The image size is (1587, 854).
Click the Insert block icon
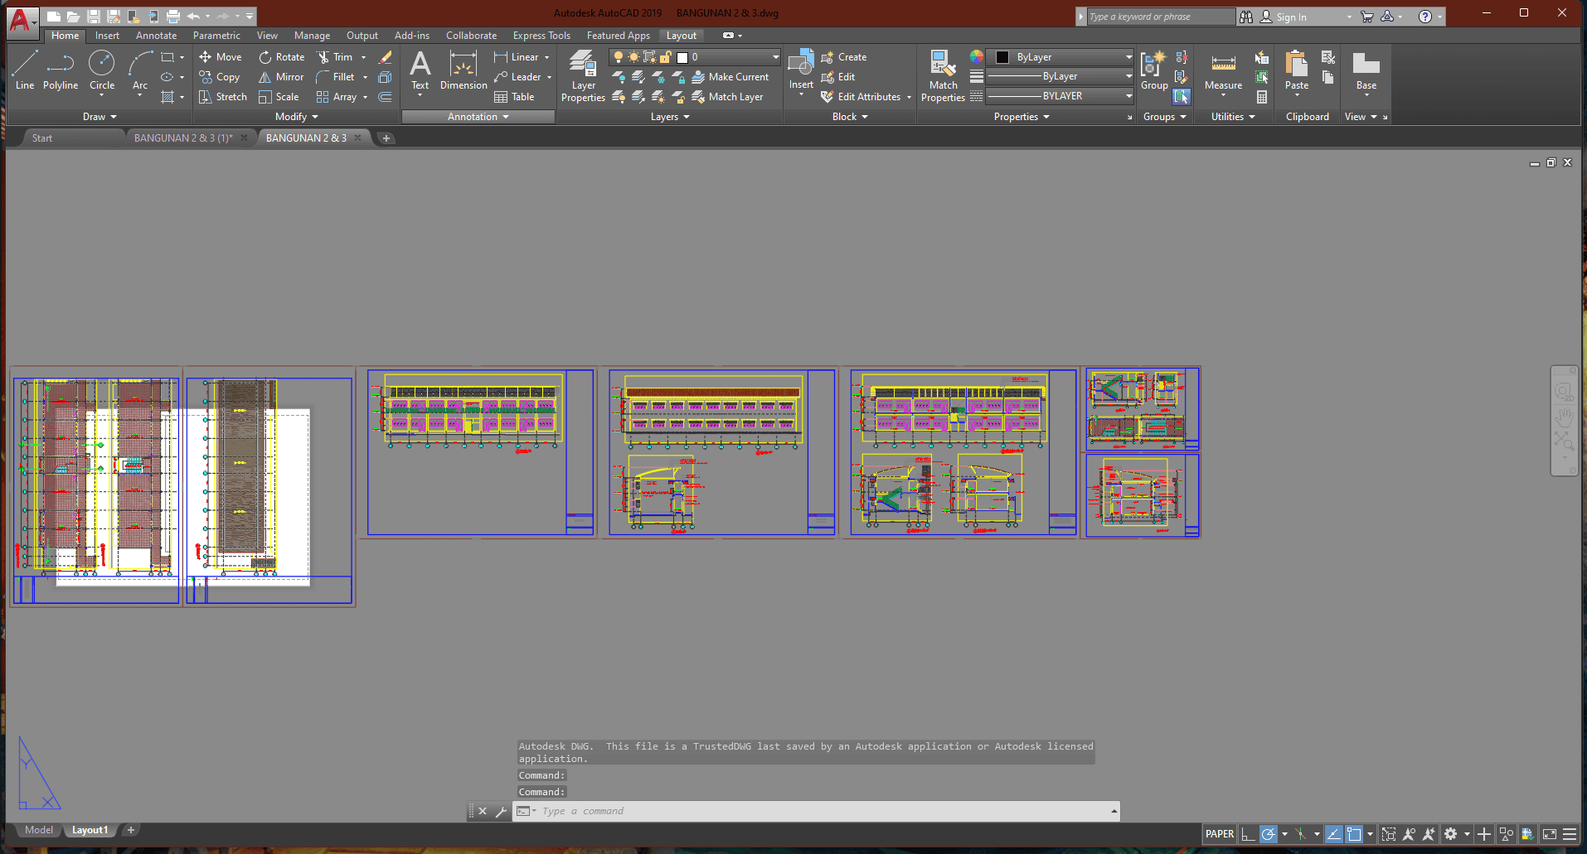click(x=801, y=66)
